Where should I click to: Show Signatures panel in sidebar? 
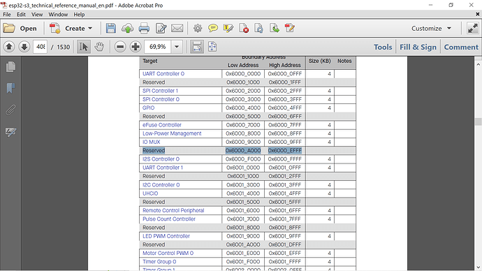pos(10,132)
